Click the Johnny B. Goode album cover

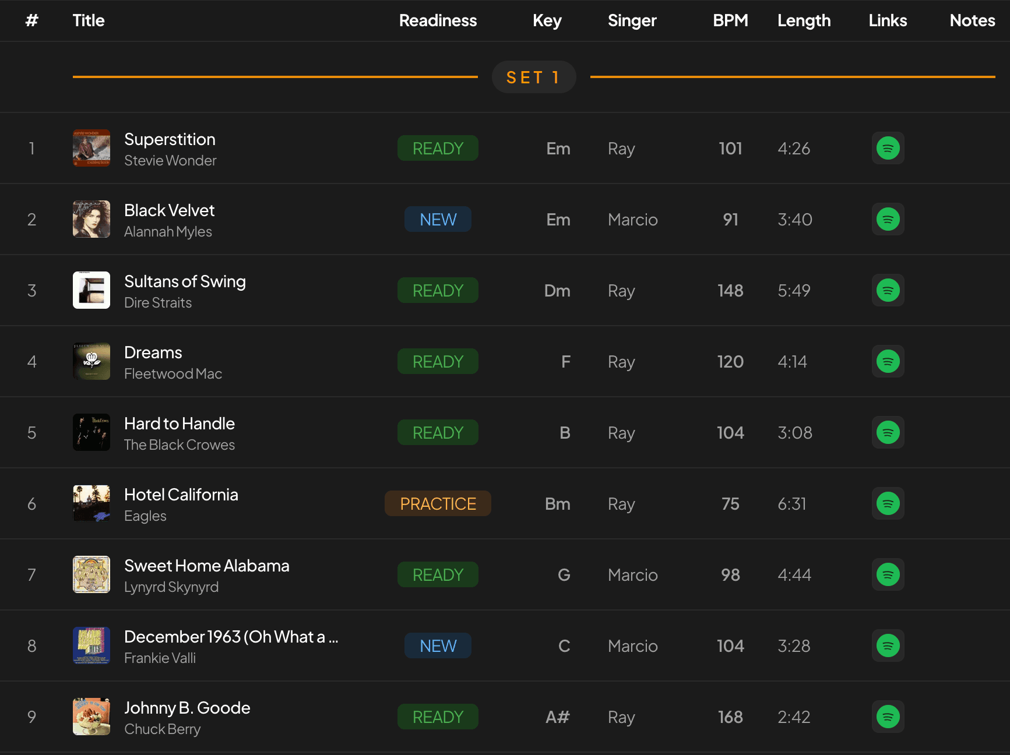[x=92, y=717]
